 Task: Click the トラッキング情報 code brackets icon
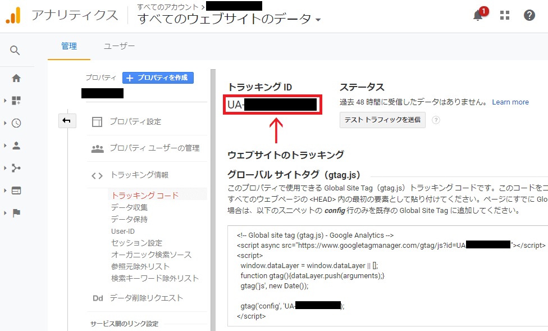tap(97, 176)
